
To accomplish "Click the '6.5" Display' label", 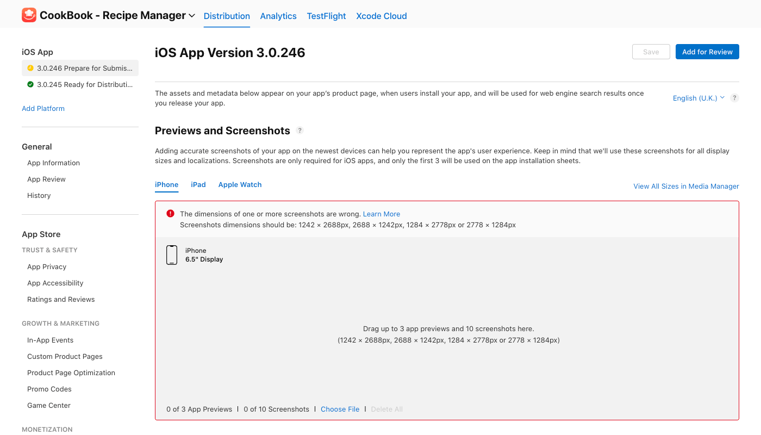I will click(204, 259).
